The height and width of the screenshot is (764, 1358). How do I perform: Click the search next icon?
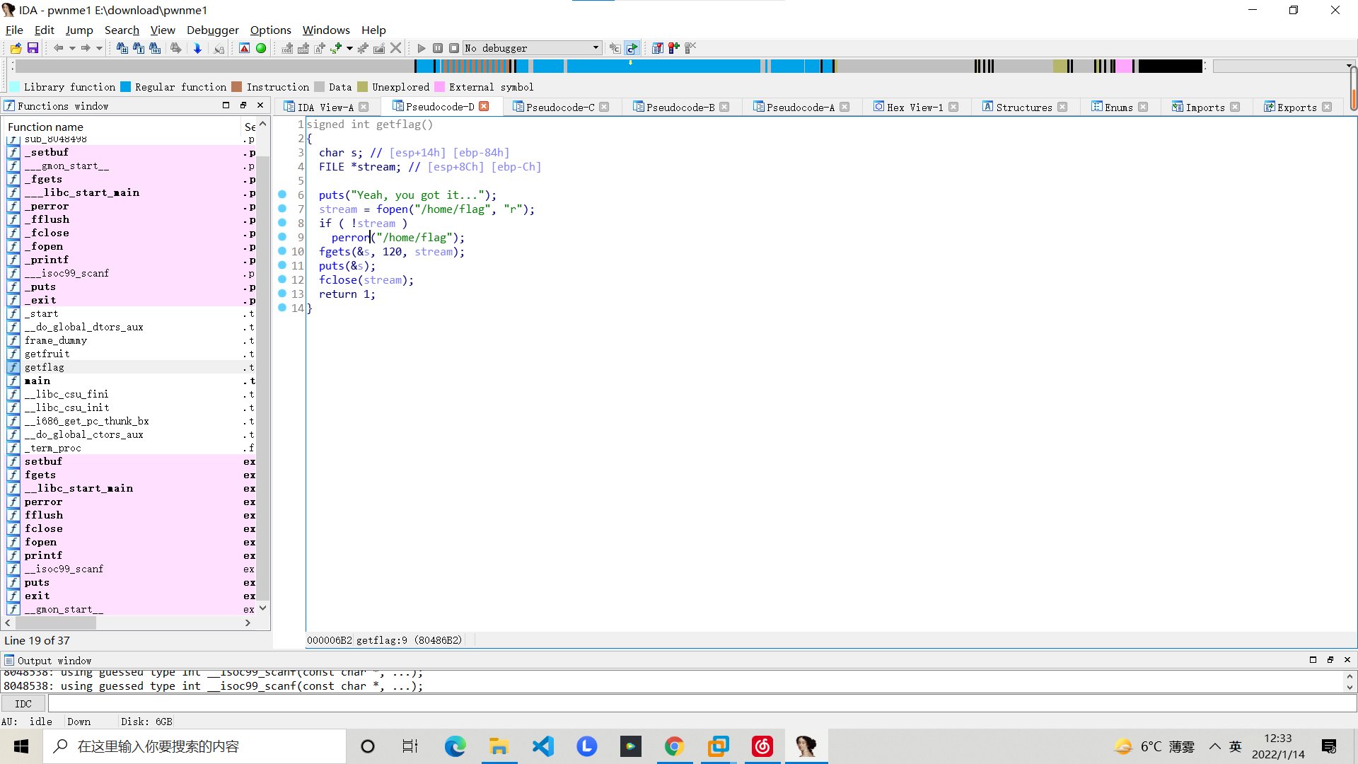pyautogui.click(x=176, y=48)
